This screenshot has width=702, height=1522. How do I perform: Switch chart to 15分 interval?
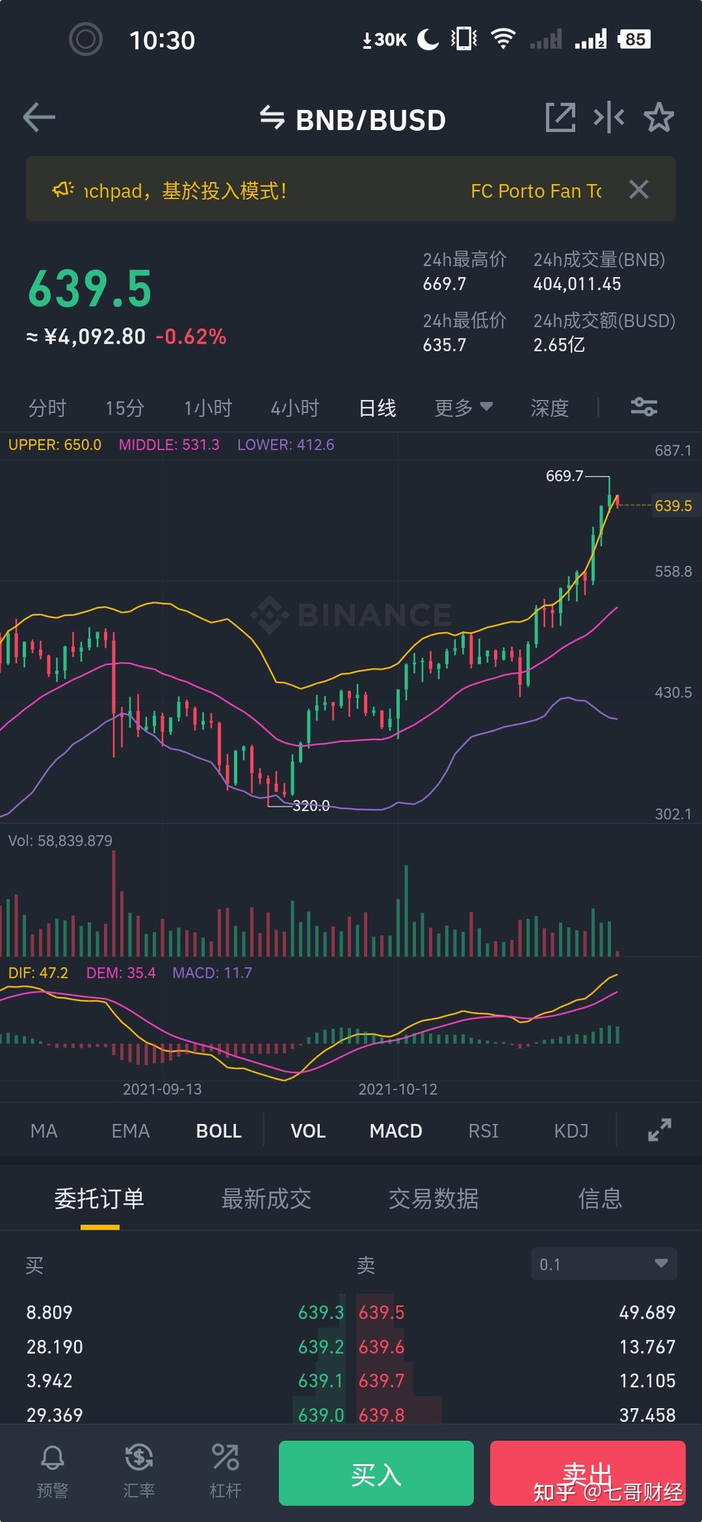[x=125, y=408]
